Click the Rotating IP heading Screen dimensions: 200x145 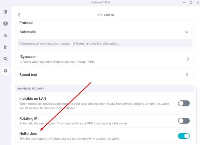coord(28,118)
